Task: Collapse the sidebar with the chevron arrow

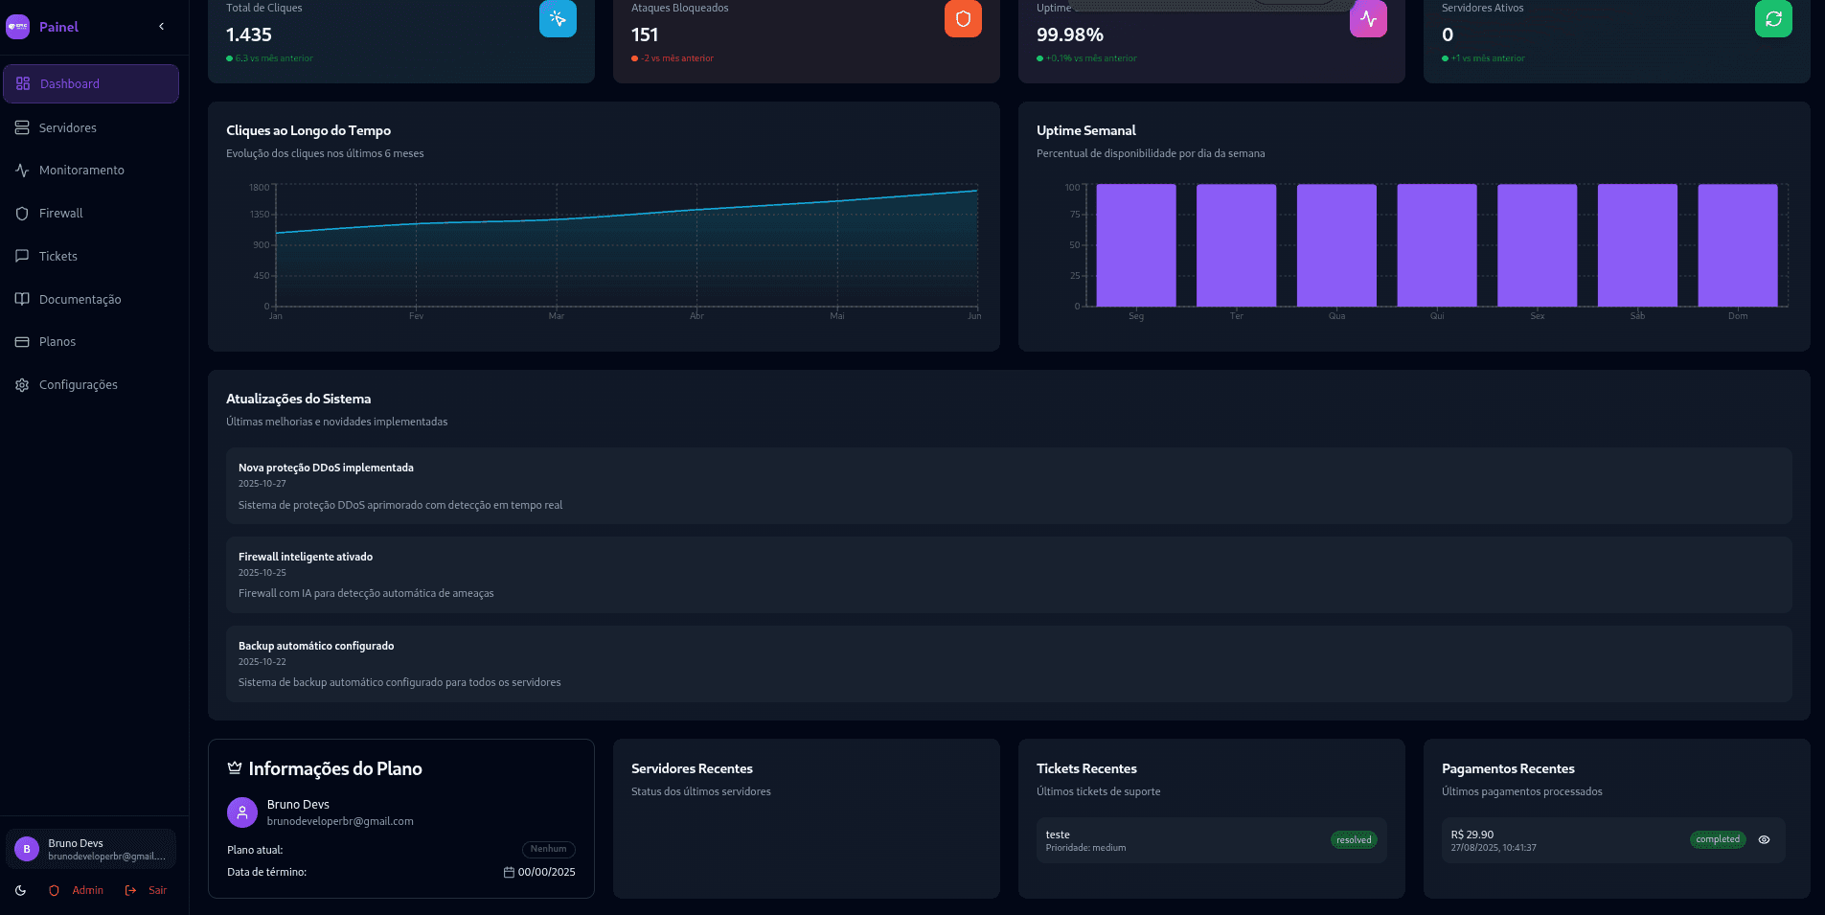Action: [161, 26]
